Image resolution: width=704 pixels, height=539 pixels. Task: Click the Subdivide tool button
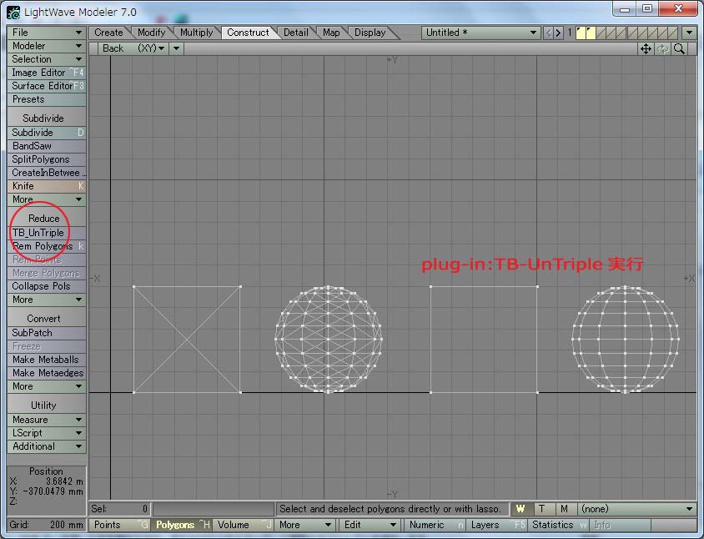[x=47, y=133]
